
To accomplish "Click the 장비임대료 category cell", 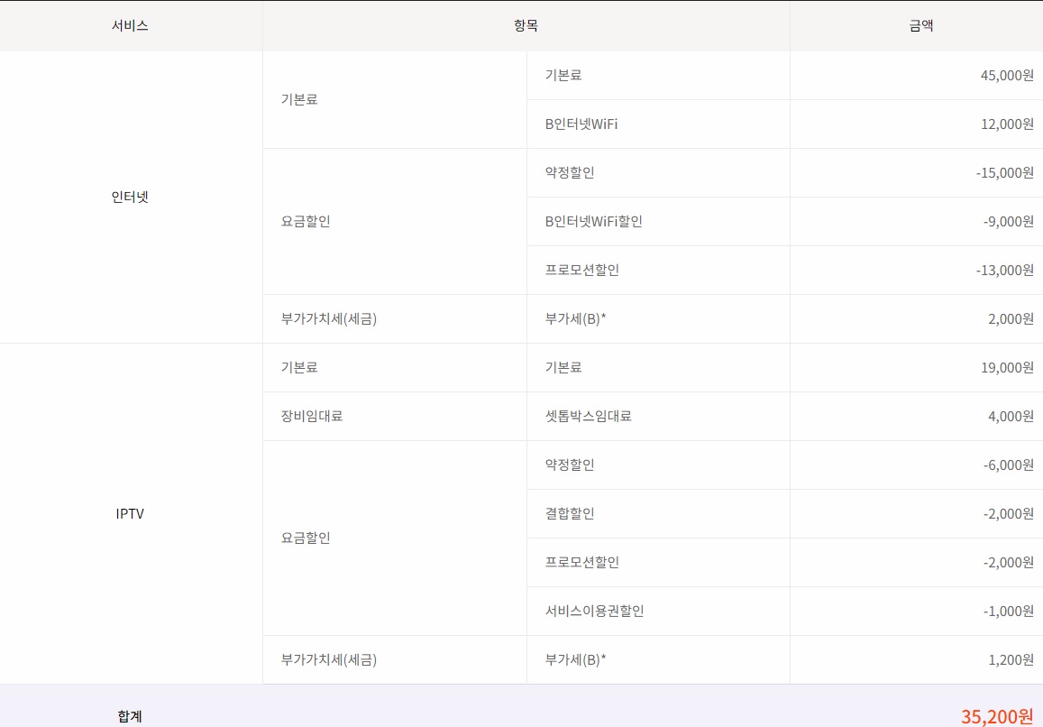I will pyautogui.click(x=312, y=416).
